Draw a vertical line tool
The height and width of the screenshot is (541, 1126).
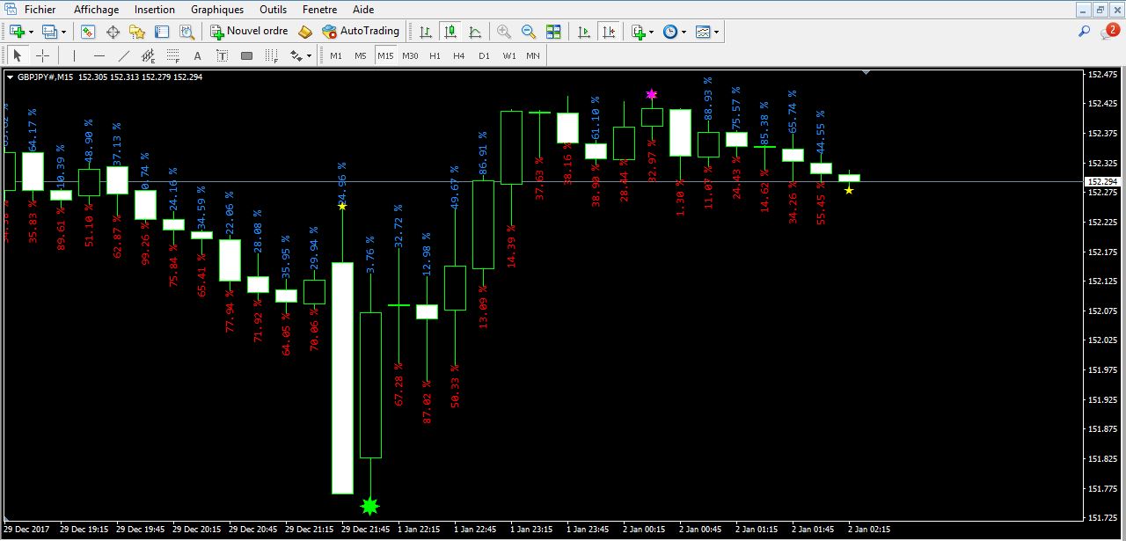75,55
